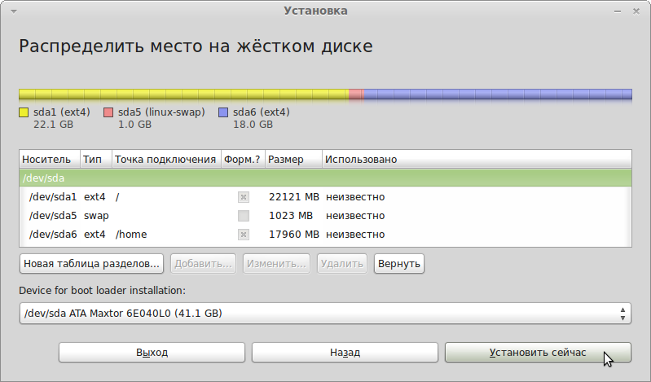Click the red sda5 legend swatch
This screenshot has height=382, width=651.
(108, 112)
